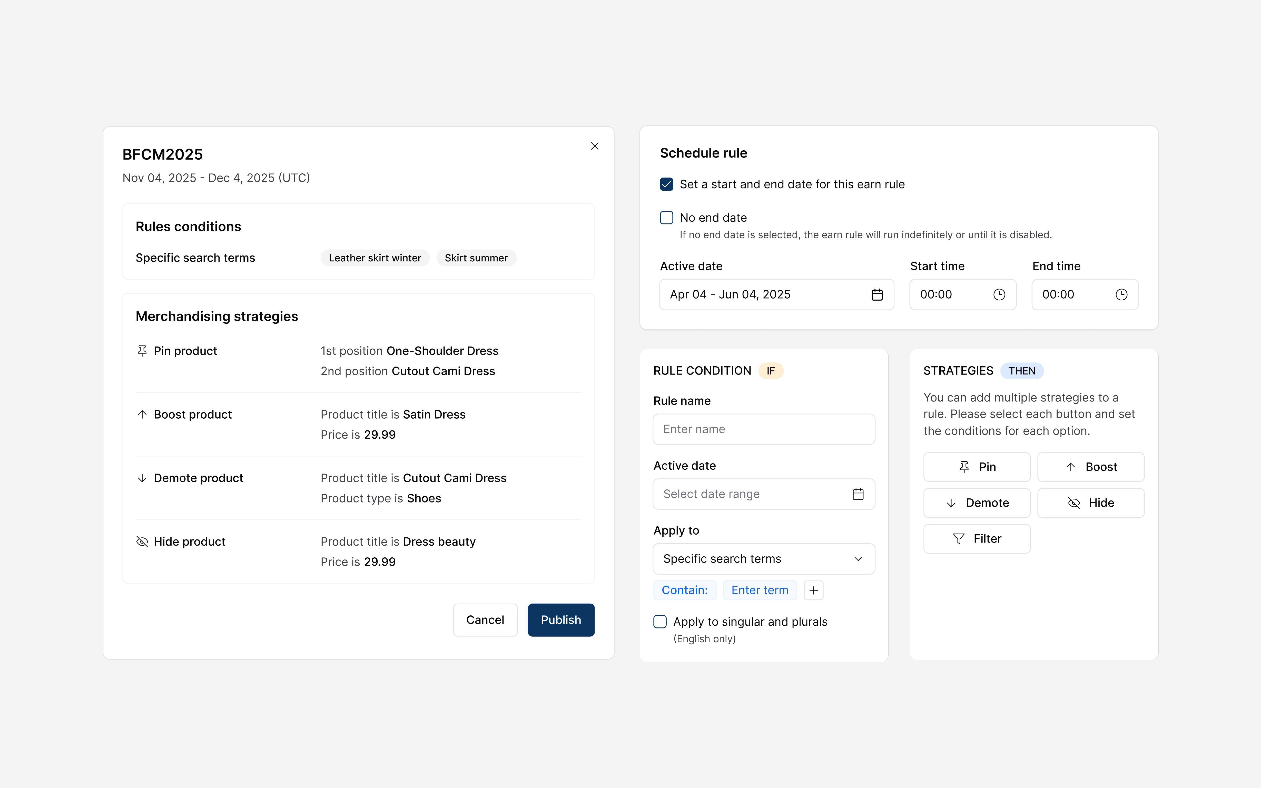Open the calendar picker for Active date

point(877,294)
